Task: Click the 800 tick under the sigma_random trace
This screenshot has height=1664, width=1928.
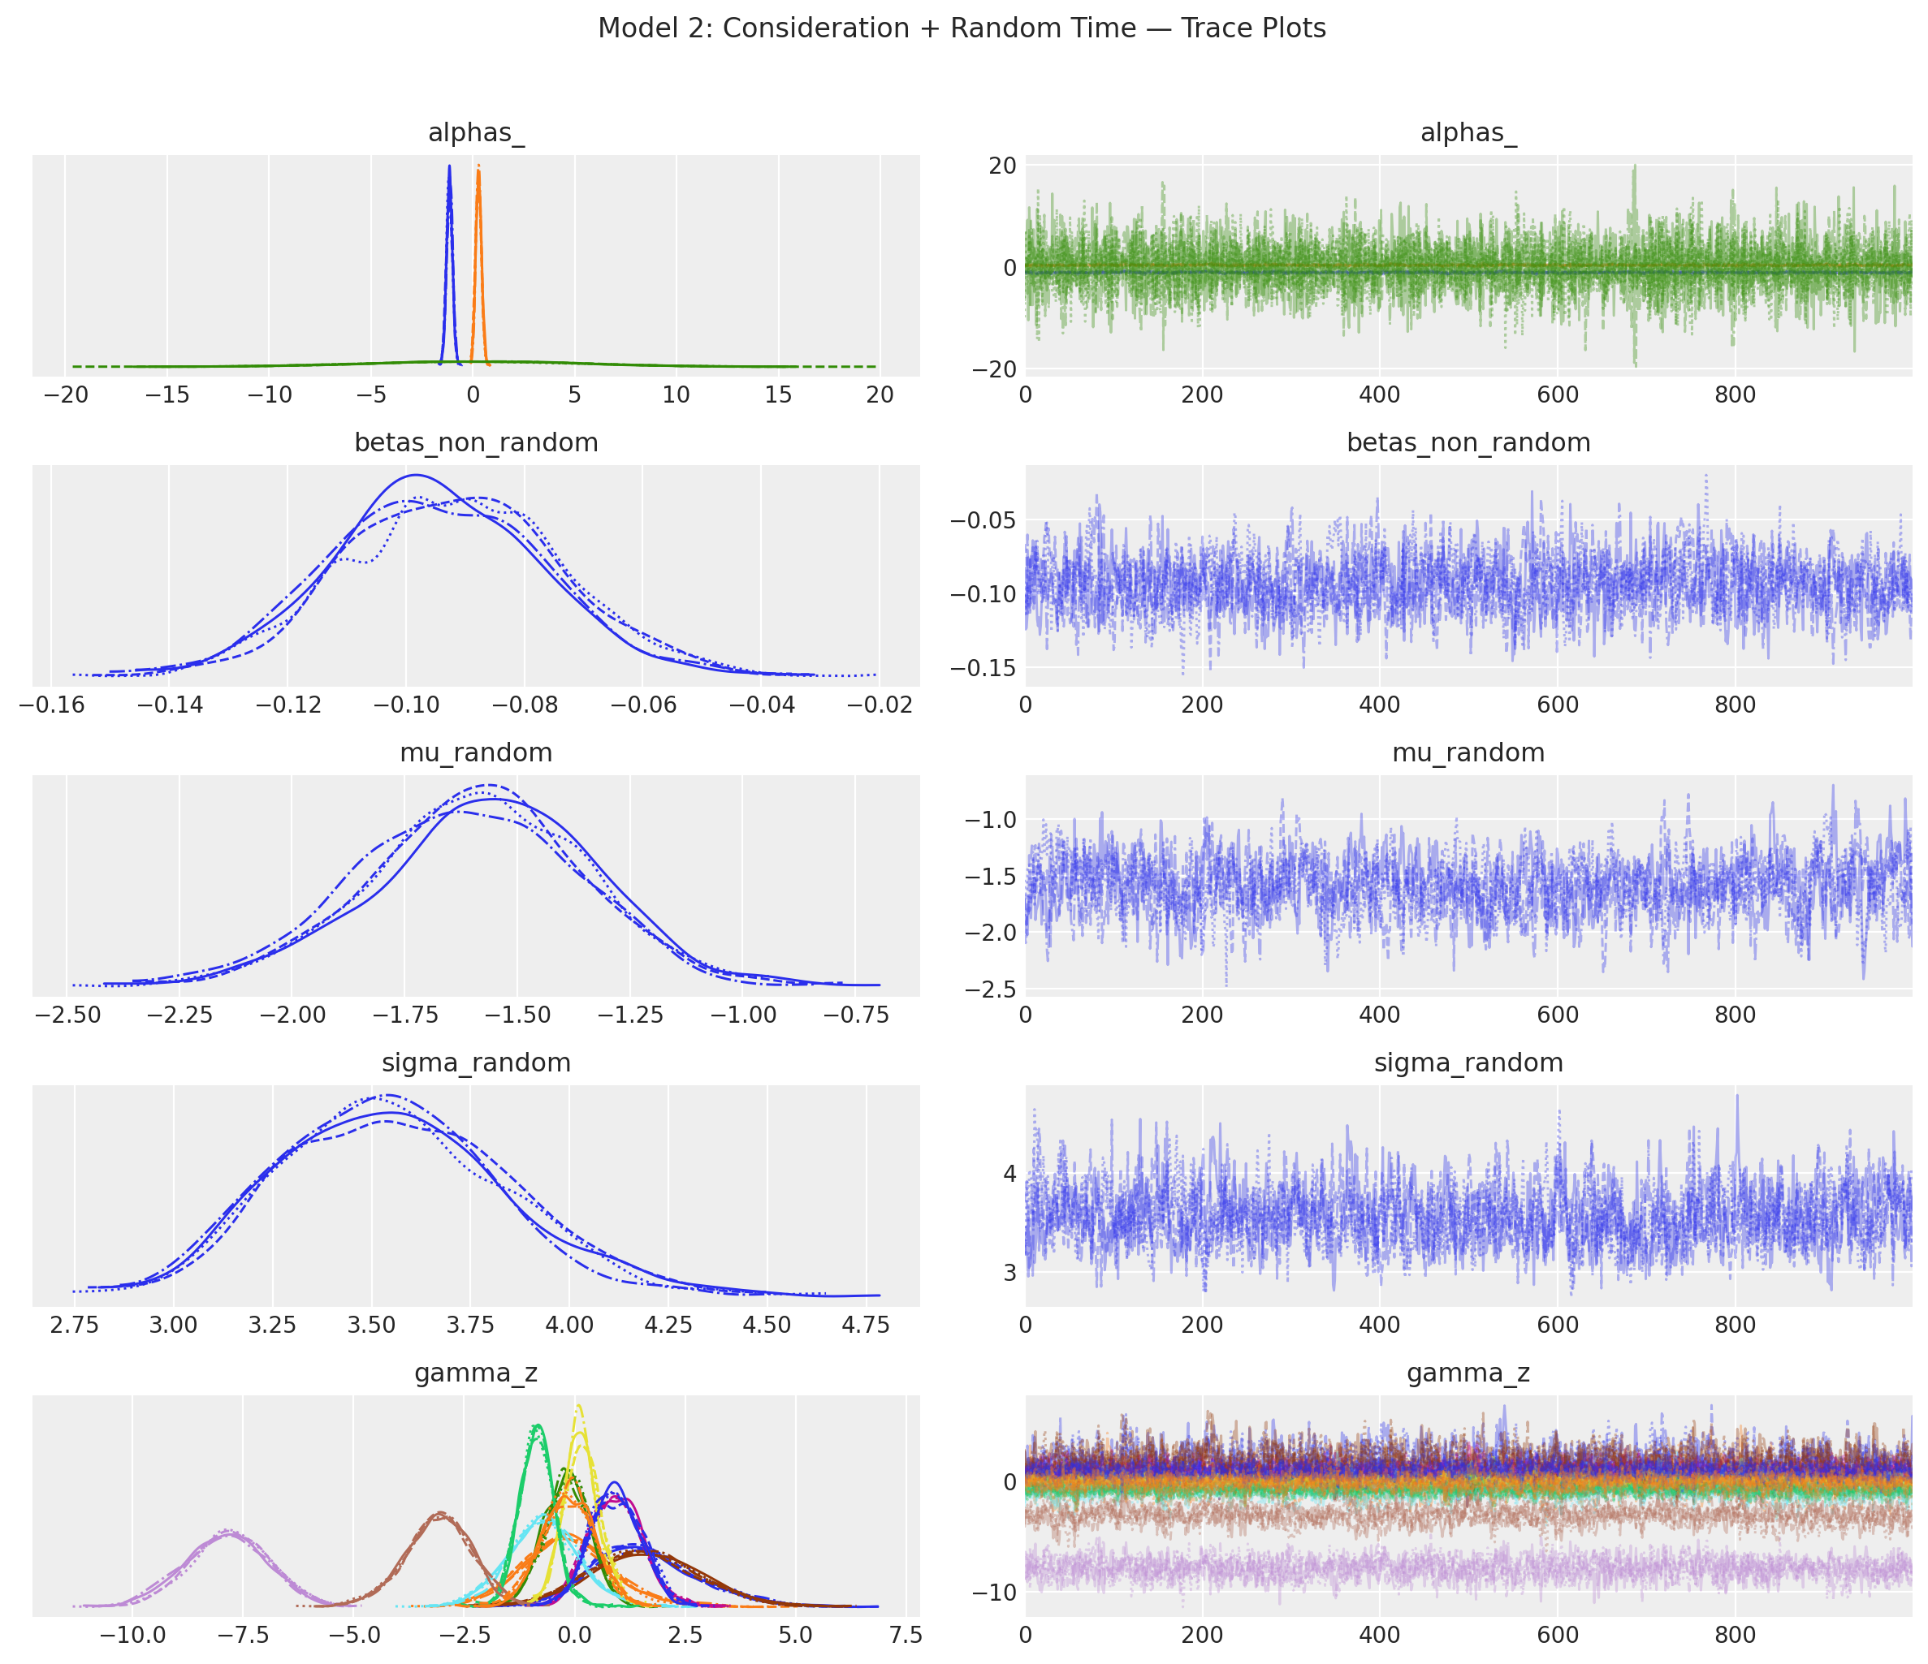Action: (1736, 1325)
